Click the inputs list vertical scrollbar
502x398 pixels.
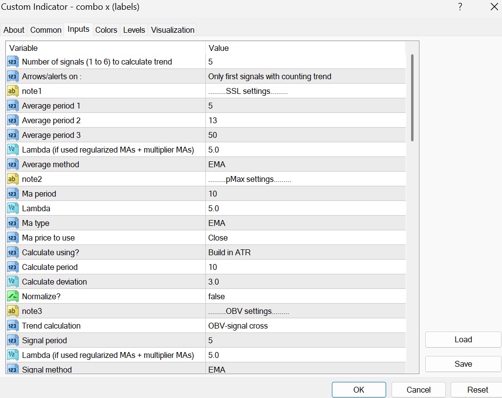click(x=413, y=98)
